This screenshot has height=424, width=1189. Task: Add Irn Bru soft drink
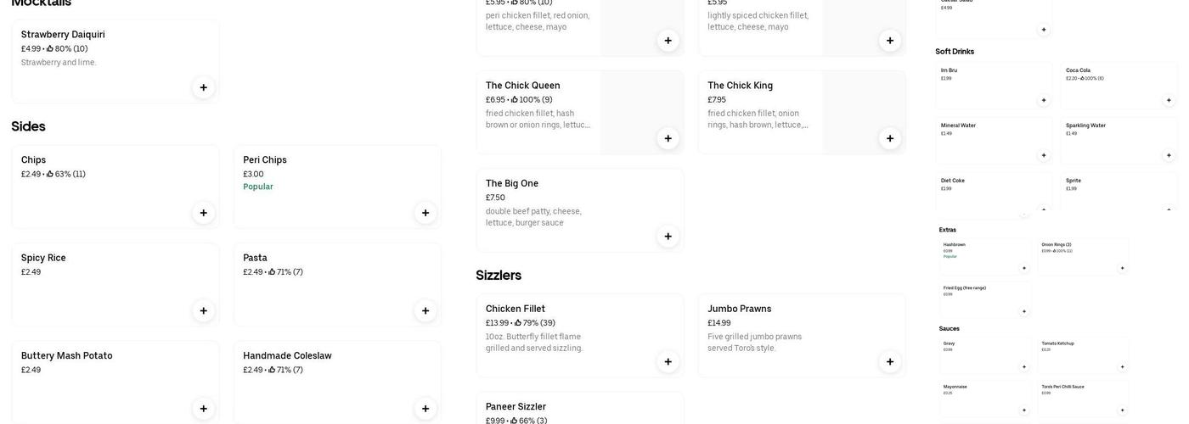(x=1044, y=100)
